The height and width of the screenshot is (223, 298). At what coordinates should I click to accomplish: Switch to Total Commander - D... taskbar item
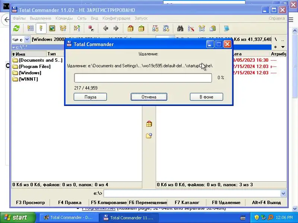pyautogui.click(x=69, y=217)
